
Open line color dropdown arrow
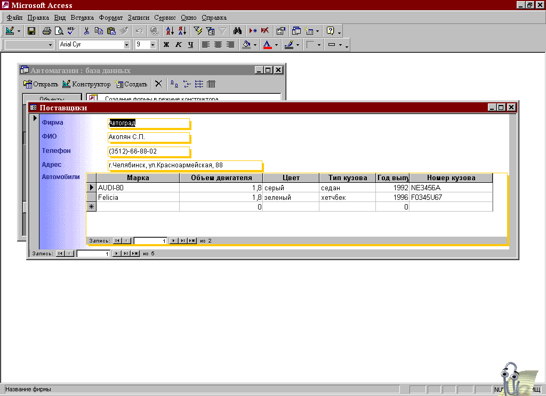pos(298,45)
